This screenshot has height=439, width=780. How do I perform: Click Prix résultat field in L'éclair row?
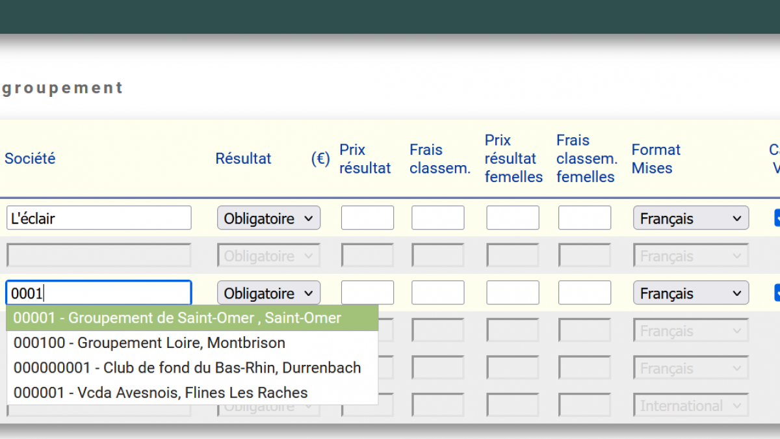pyautogui.click(x=367, y=218)
